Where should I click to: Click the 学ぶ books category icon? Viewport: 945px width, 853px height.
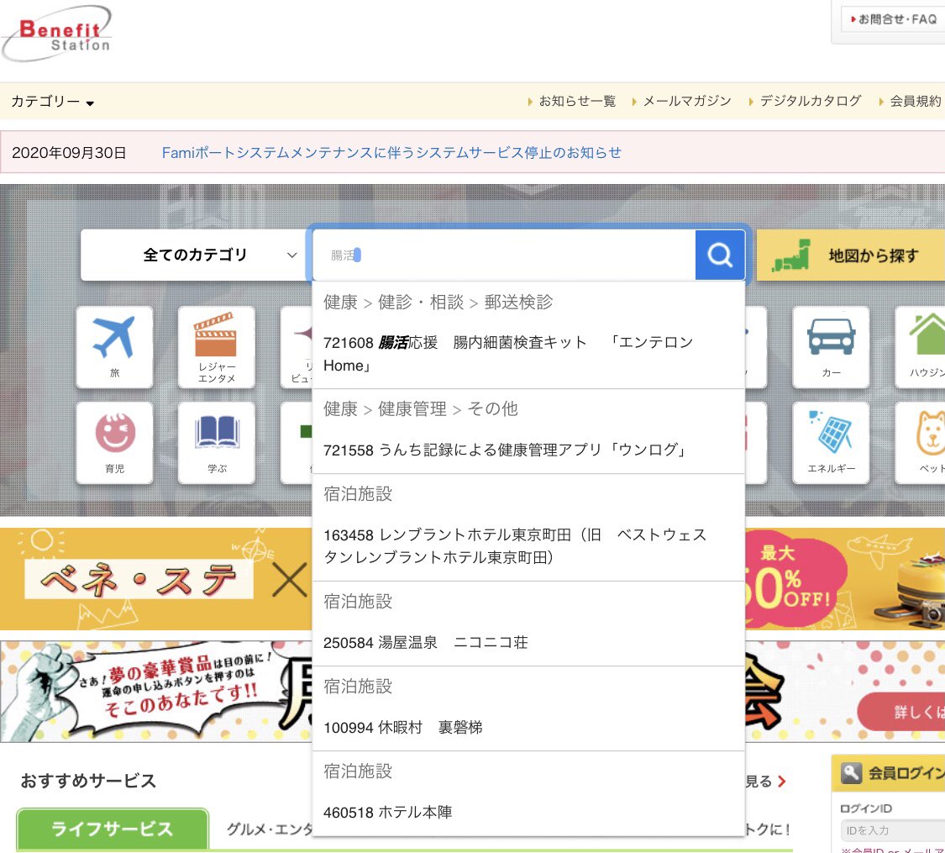pos(217,442)
